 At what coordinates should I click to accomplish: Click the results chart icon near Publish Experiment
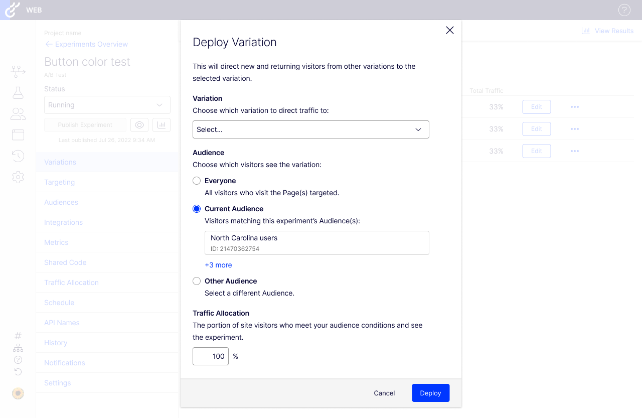161,124
